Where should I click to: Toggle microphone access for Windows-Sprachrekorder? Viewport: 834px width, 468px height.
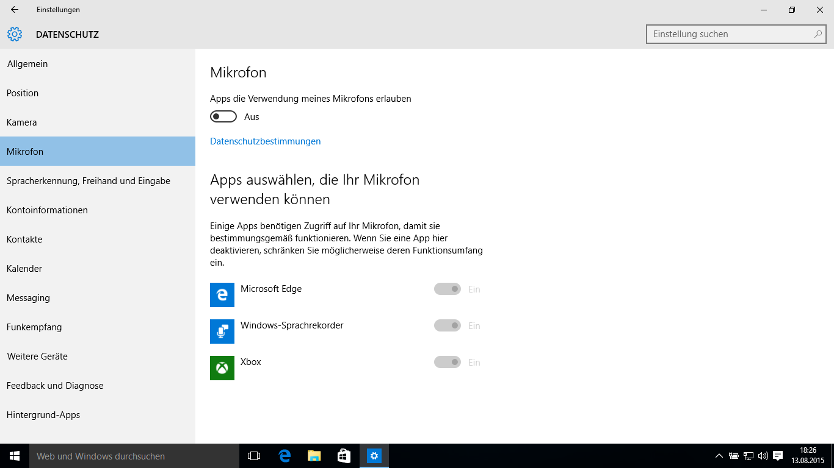tap(448, 325)
